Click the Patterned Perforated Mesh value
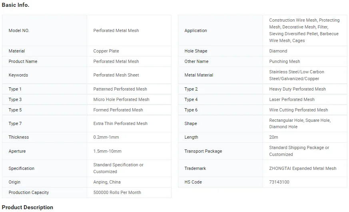 [120, 89]
